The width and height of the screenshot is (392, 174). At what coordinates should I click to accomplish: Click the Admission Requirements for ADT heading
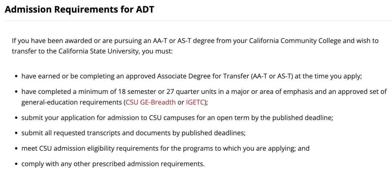tap(79, 9)
